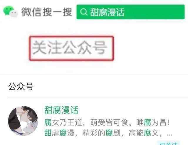Open the 甜腐漫话 account name link
The image size is (188, 145).
point(61,110)
